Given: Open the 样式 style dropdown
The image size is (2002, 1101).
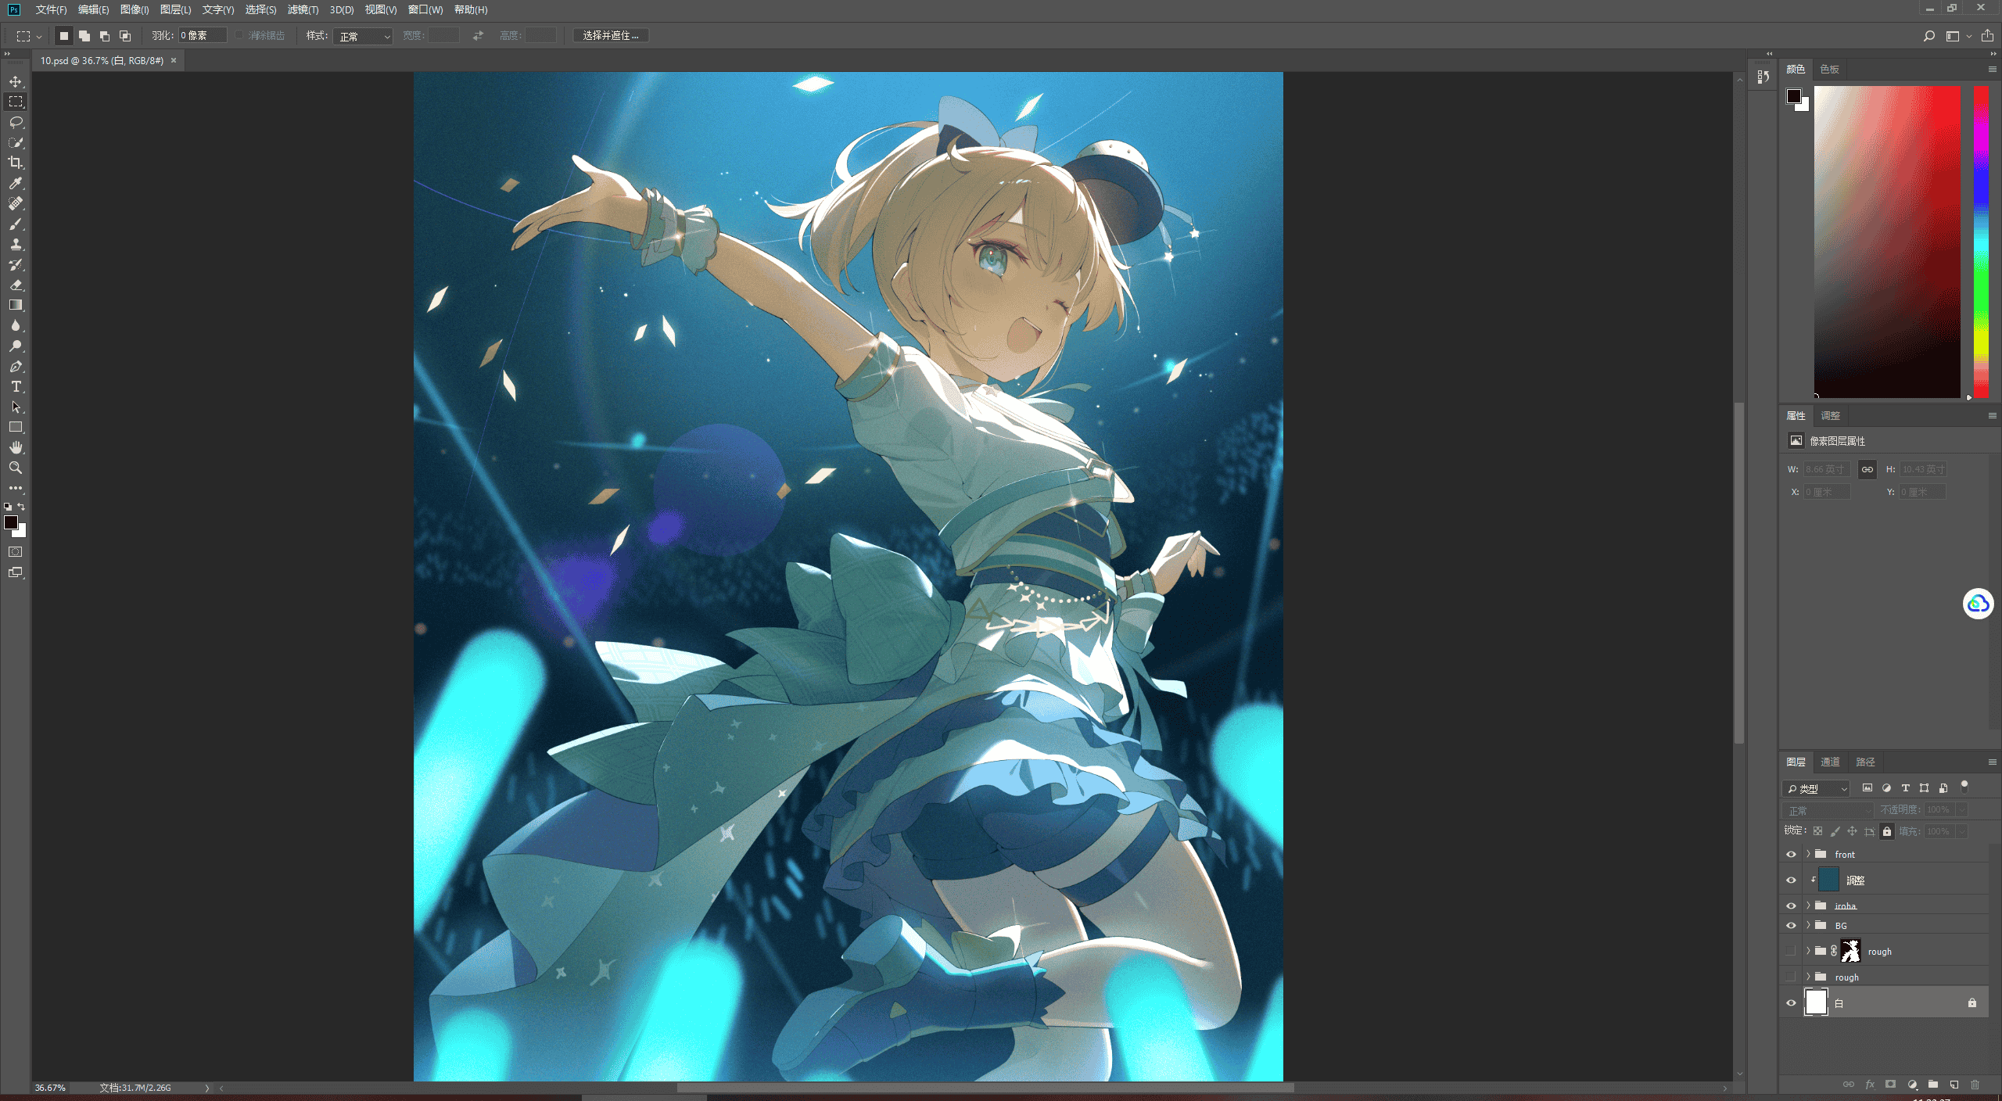Looking at the screenshot, I should coord(363,36).
